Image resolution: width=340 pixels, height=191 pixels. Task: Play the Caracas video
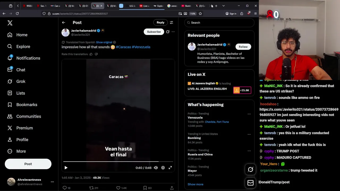[66, 168]
